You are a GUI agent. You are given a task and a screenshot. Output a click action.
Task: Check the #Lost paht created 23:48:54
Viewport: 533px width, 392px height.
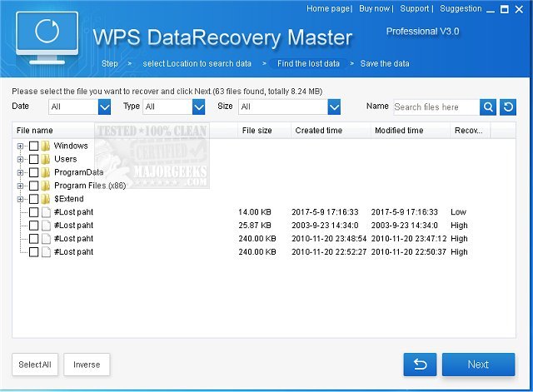[33, 239]
